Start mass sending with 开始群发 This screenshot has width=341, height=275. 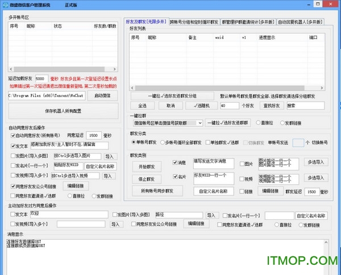(147, 166)
